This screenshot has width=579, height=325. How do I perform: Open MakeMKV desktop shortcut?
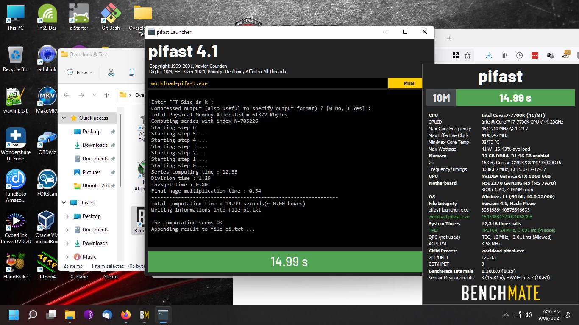[x=47, y=100]
